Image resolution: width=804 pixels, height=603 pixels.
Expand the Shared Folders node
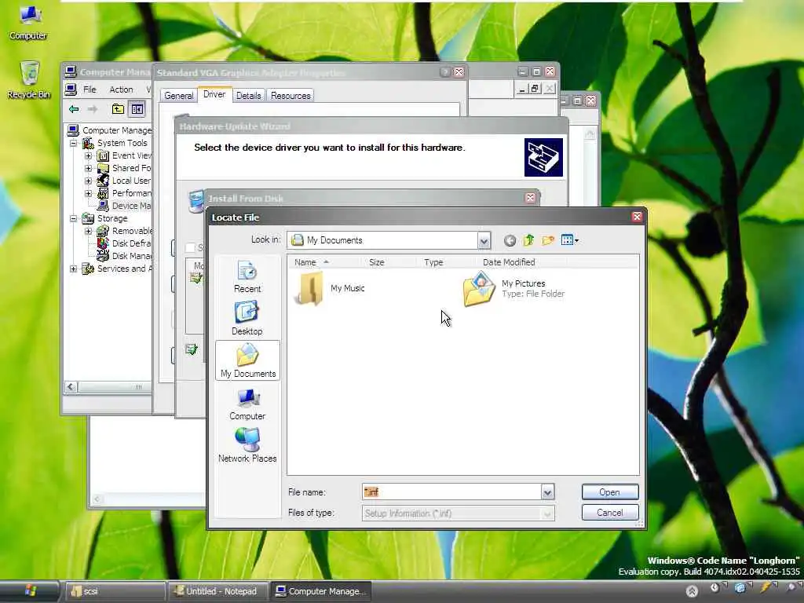coord(88,168)
